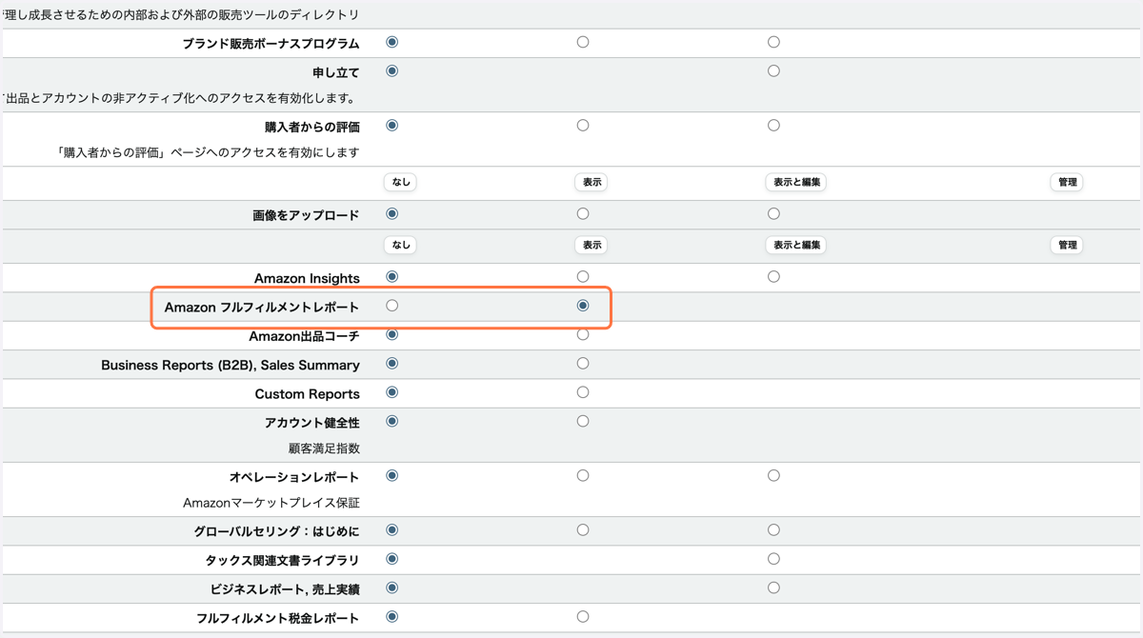Set 申し立て to 表示と編集

[773, 70]
